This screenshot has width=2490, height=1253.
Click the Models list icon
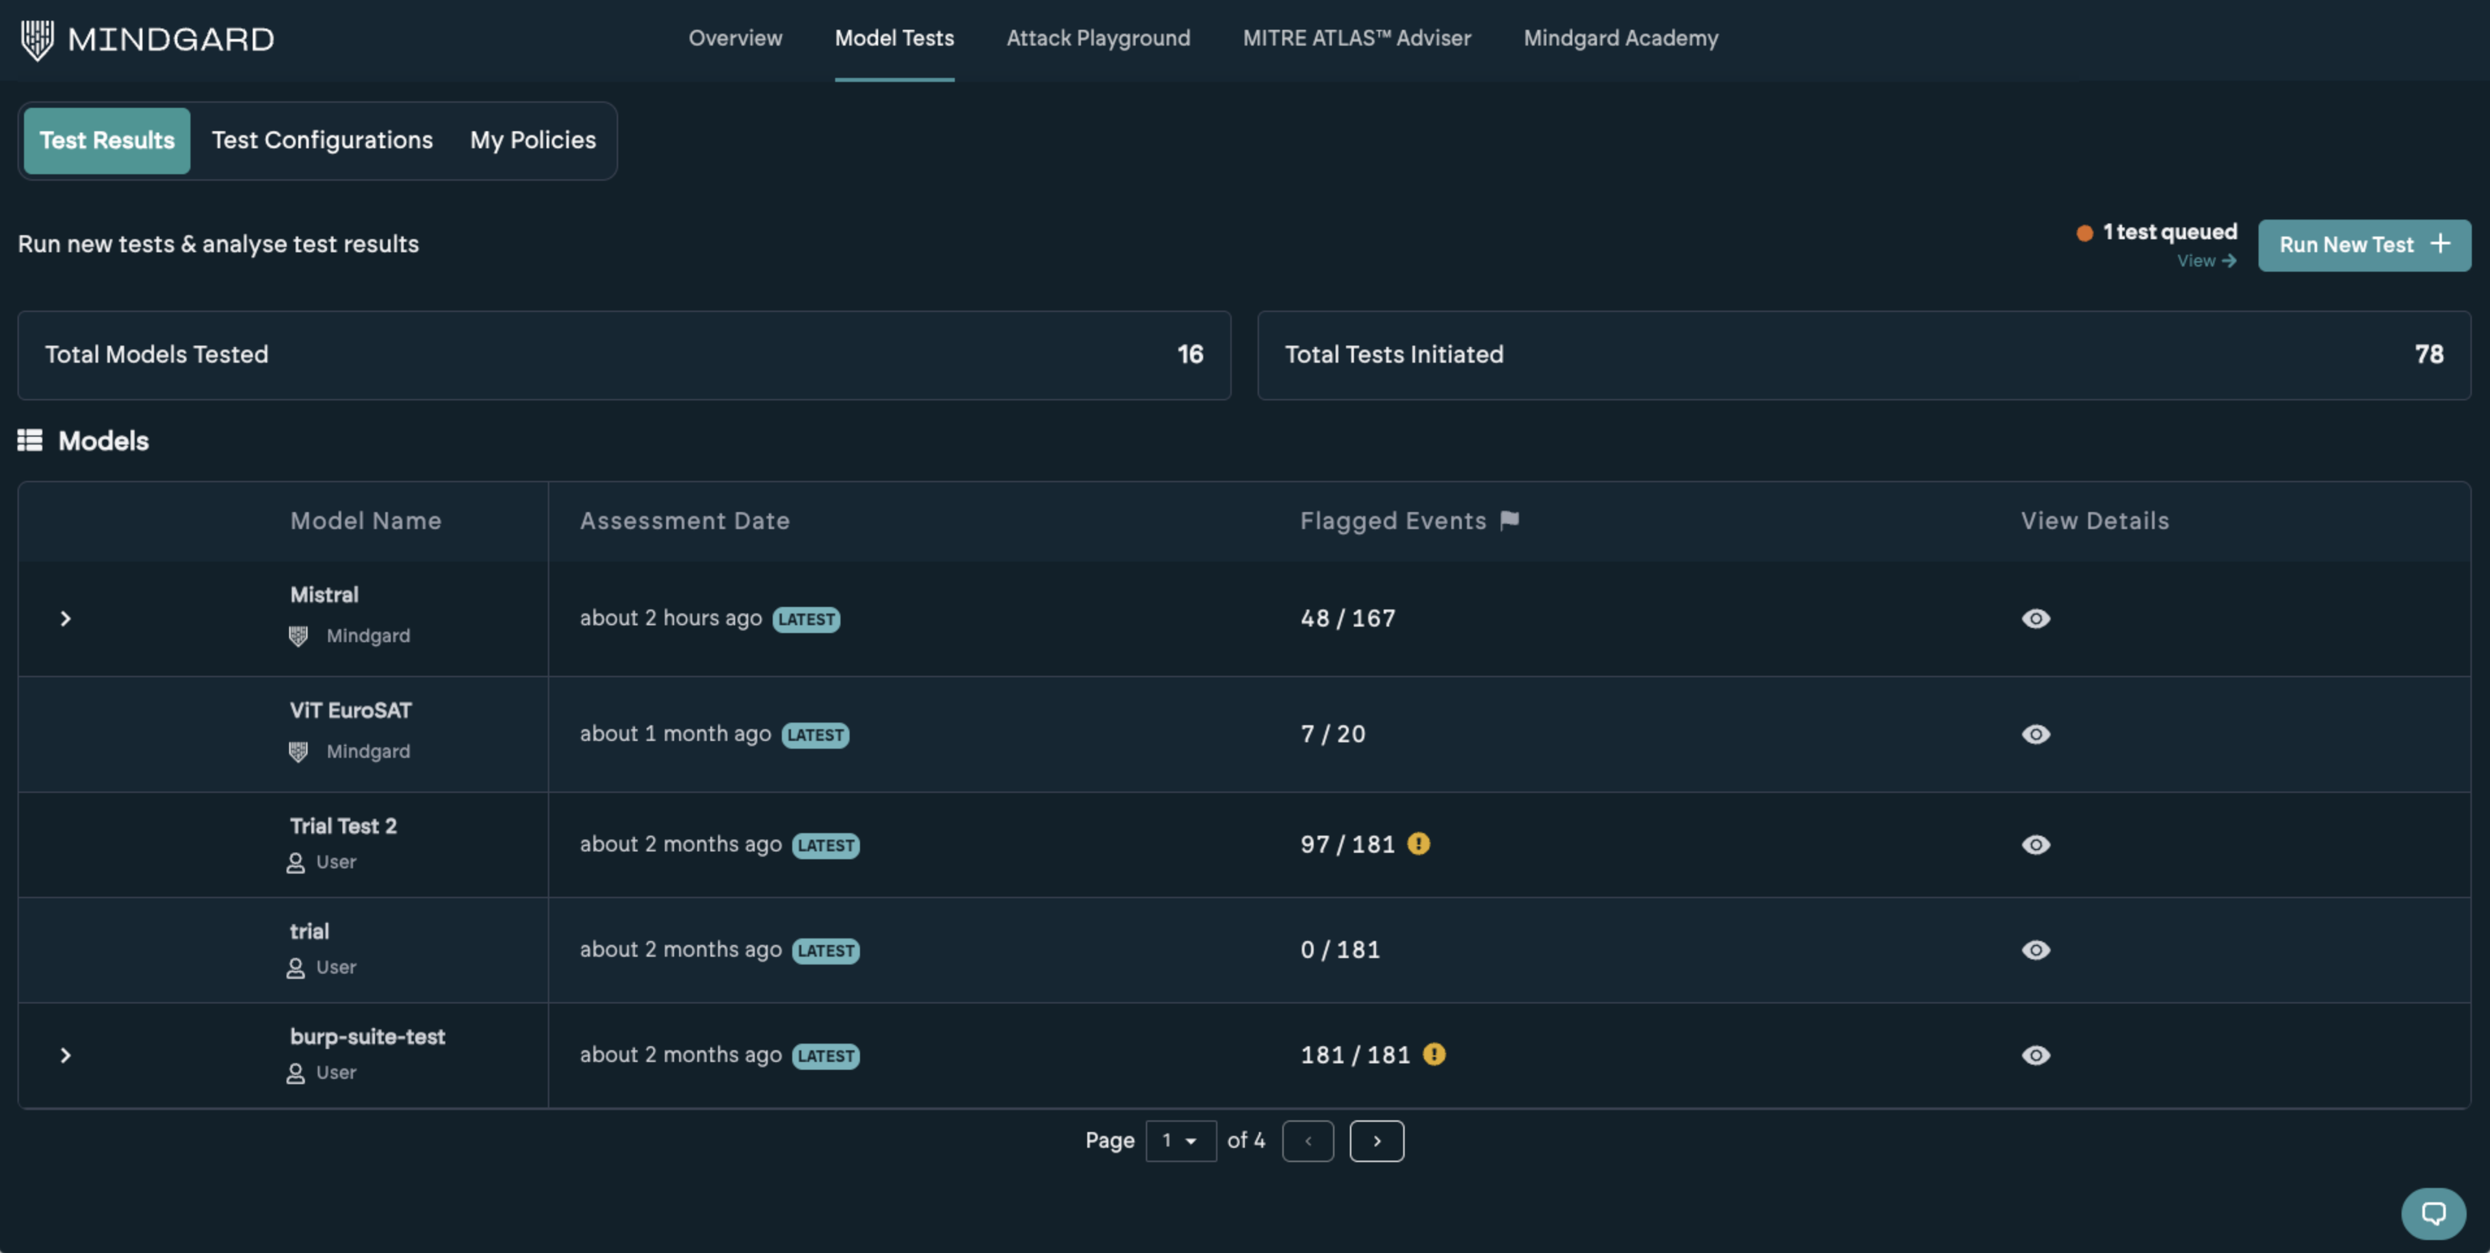(30, 441)
